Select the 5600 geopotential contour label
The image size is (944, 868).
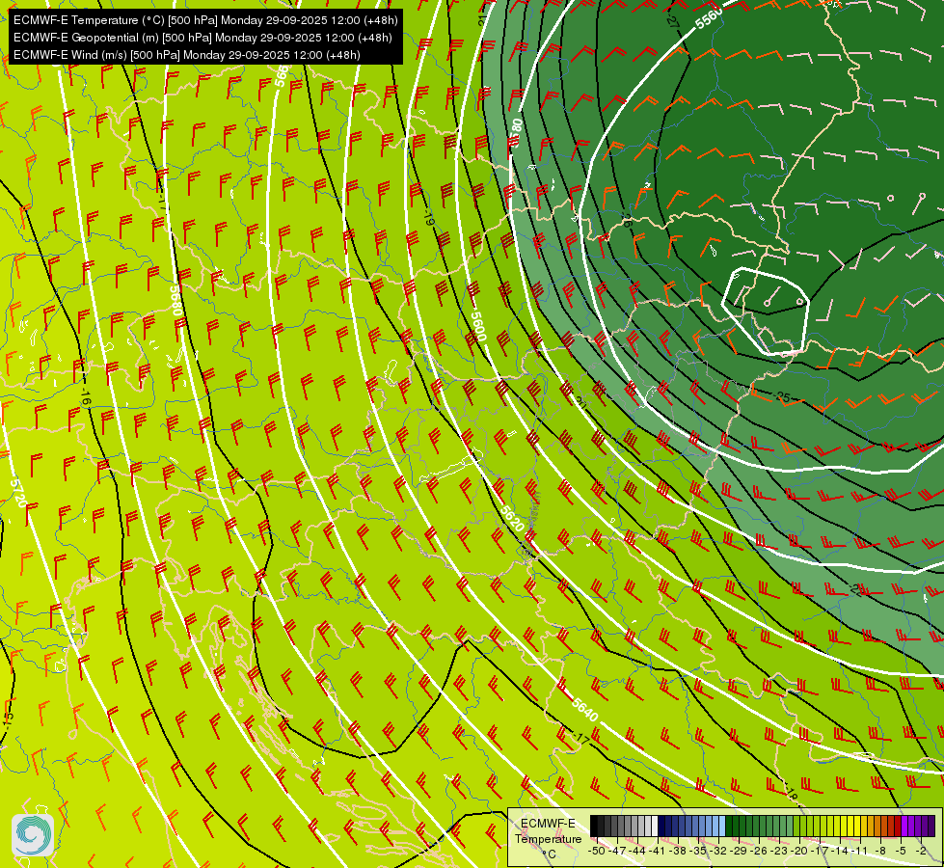click(x=478, y=326)
